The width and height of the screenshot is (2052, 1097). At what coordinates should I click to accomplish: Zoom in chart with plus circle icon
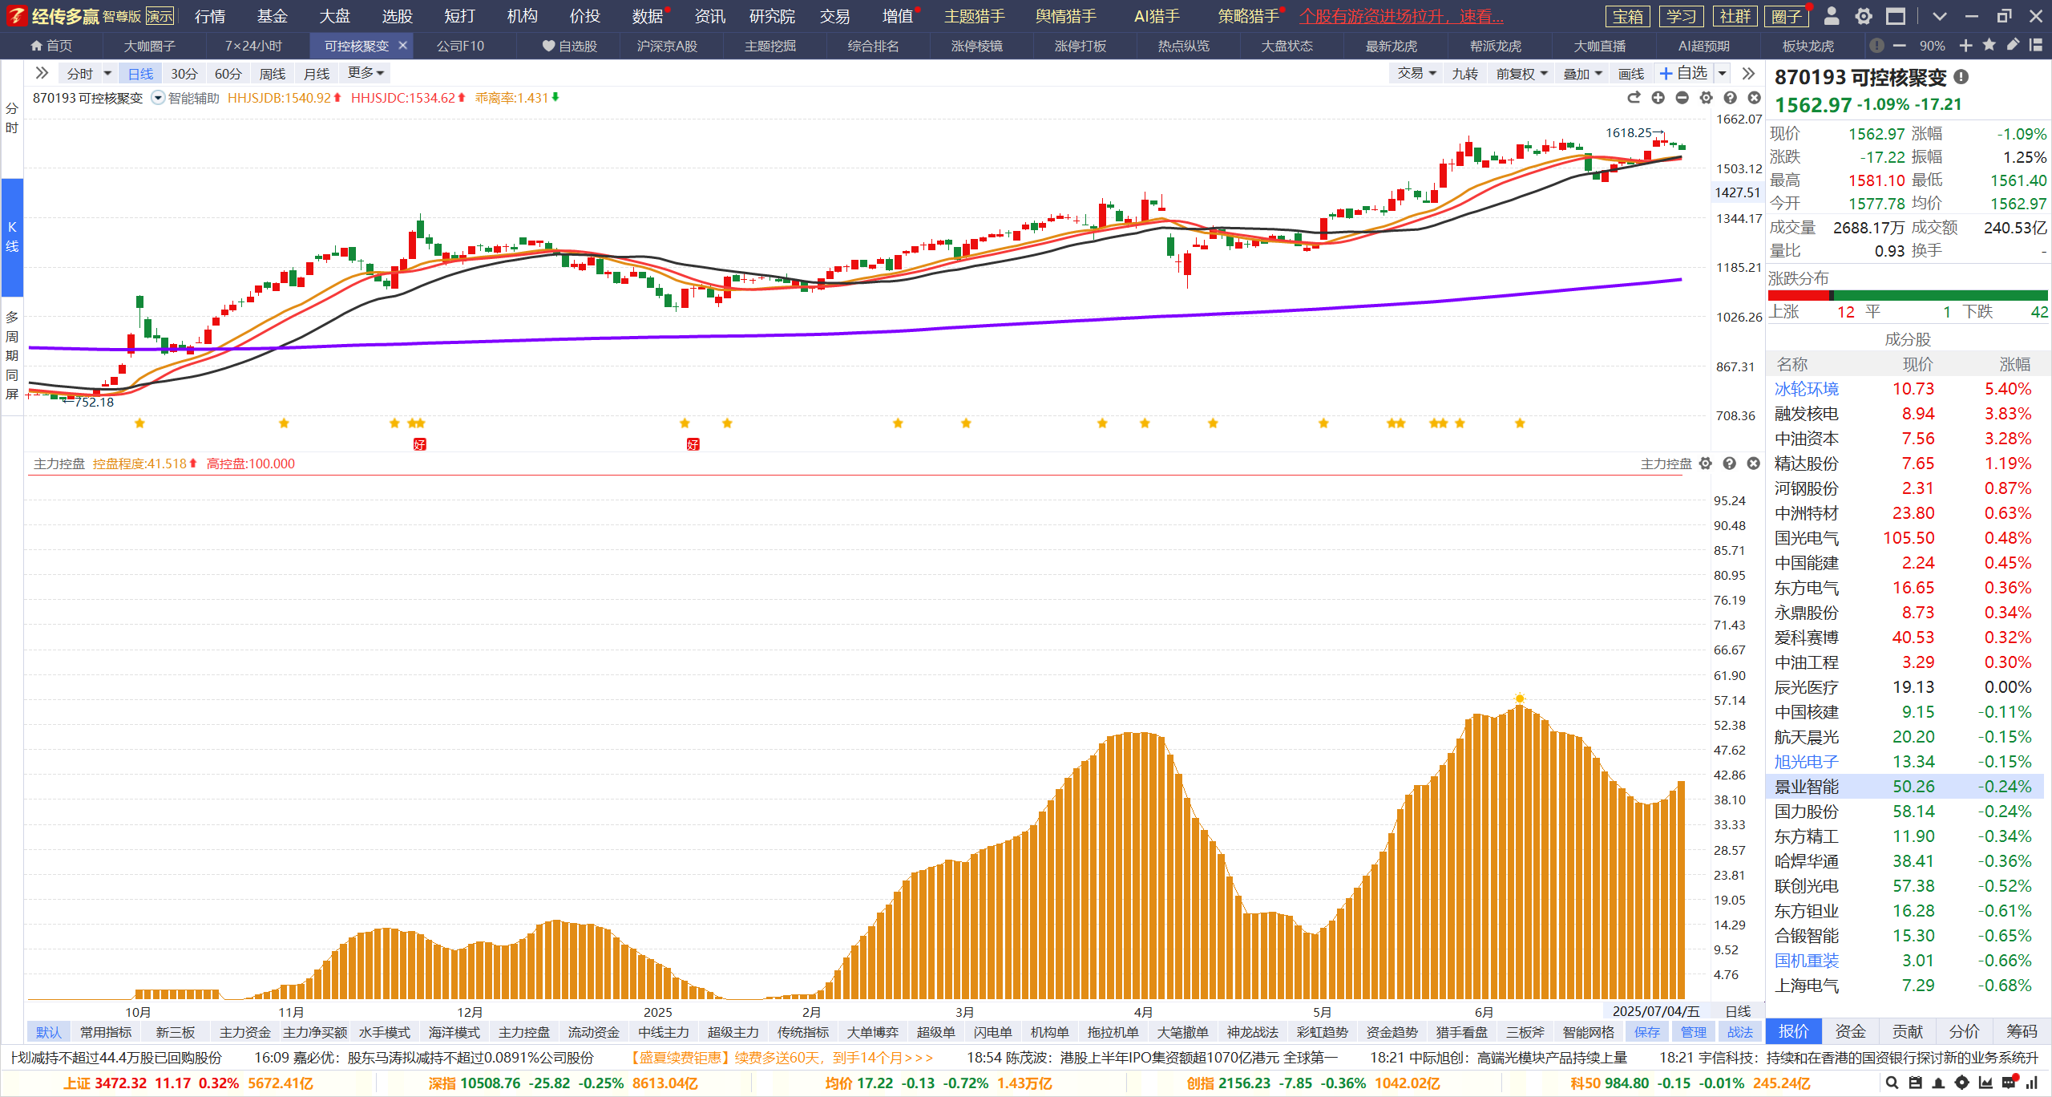pos(1658,98)
